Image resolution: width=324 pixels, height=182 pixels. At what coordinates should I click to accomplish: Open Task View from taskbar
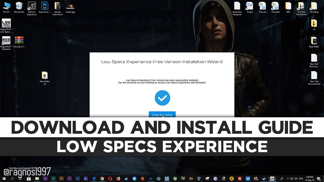point(21,178)
